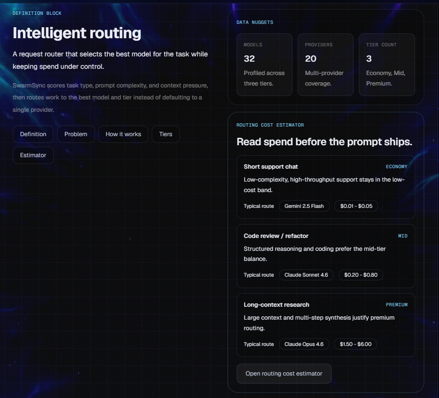Viewport: 439px width, 398px height.
Task: Open routing cost estimator button
Action: pyautogui.click(x=284, y=374)
